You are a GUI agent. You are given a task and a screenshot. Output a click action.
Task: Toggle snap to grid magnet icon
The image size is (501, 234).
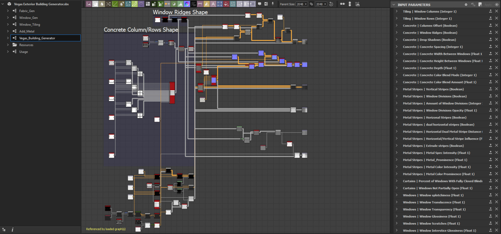pos(357,4)
